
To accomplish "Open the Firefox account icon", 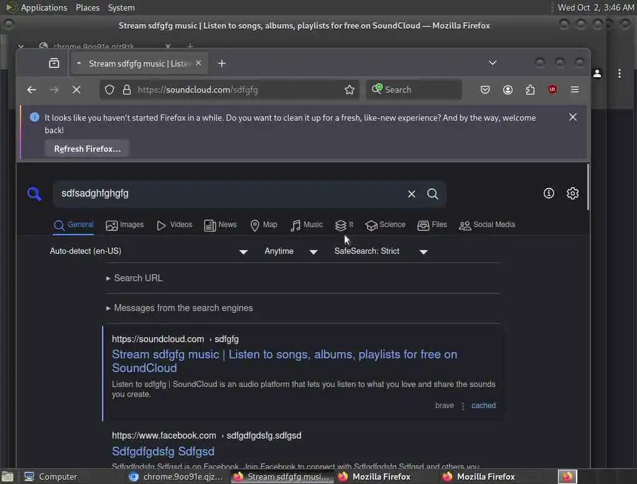I will click(508, 90).
